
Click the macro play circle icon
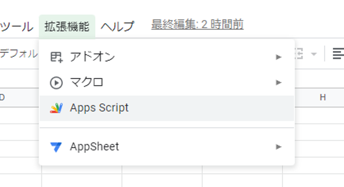56,83
